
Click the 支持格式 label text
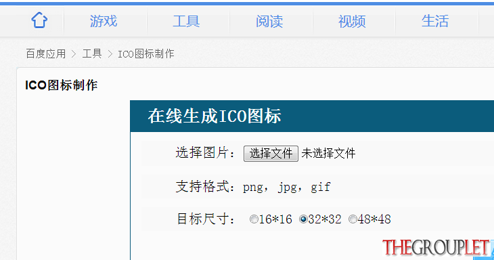point(206,187)
